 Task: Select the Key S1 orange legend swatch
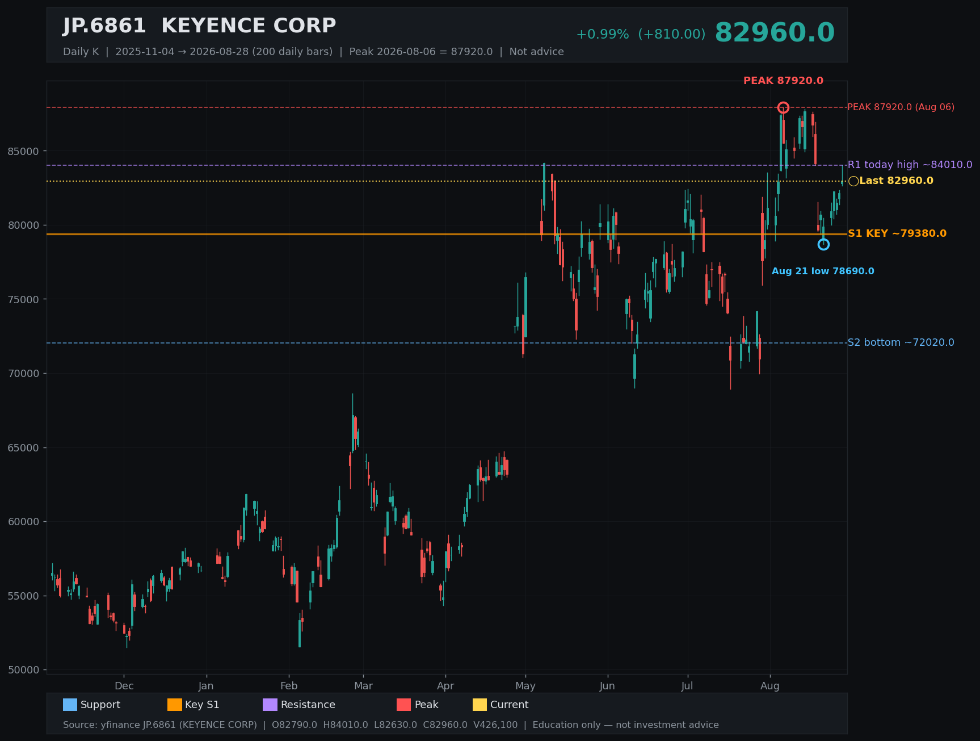(x=175, y=705)
